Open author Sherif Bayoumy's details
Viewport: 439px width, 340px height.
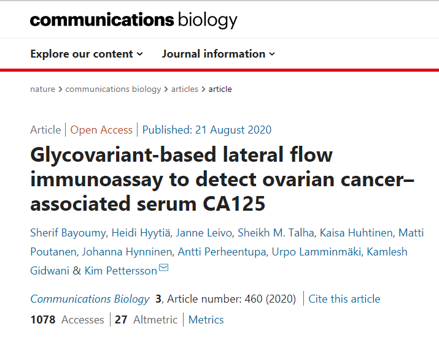coord(67,233)
